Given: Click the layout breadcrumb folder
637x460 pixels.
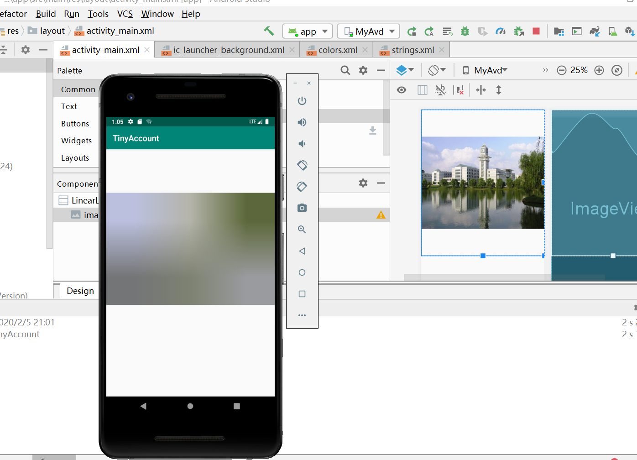Looking at the screenshot, I should (47, 31).
